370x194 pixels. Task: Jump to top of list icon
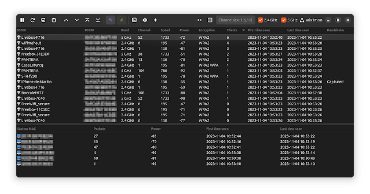pos(87,20)
